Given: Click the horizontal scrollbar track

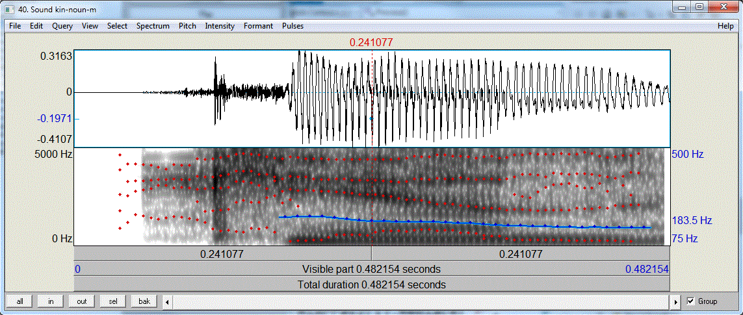Looking at the screenshot, I should point(422,301).
